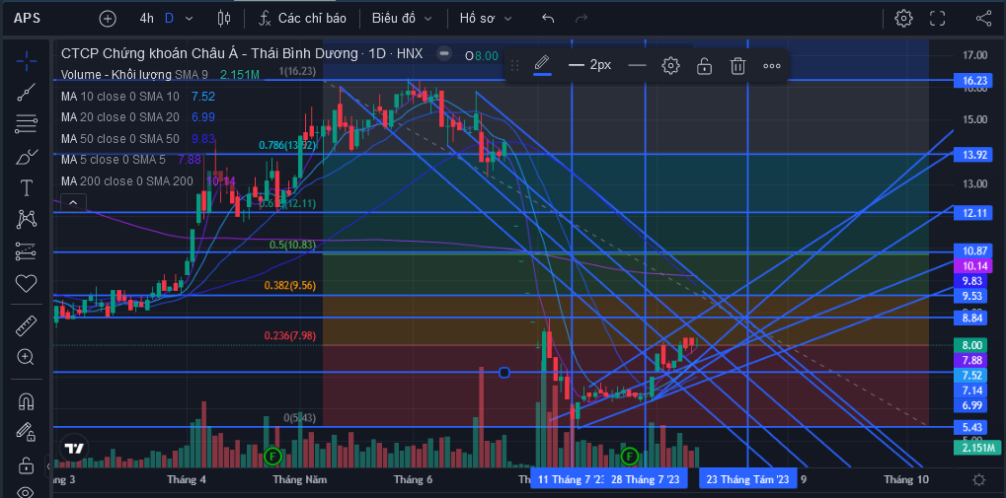Open the share chart icon
Viewport: 1006px width, 498px height.
click(x=983, y=18)
